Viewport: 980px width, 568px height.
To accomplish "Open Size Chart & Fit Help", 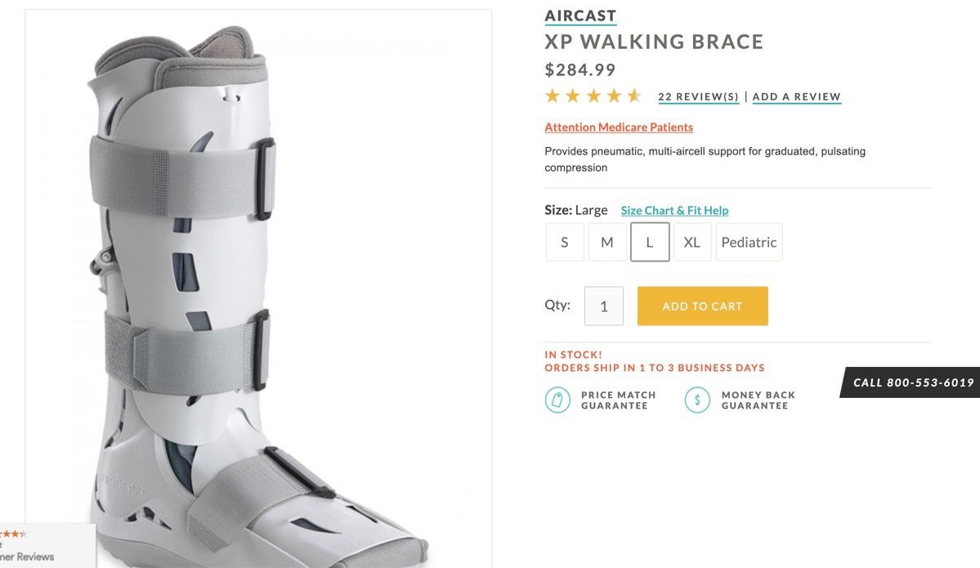I will (674, 211).
